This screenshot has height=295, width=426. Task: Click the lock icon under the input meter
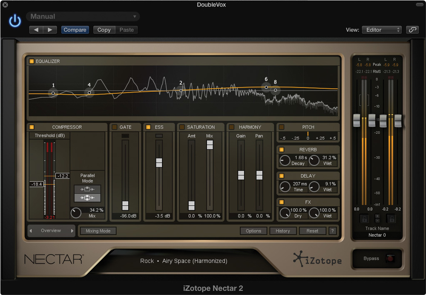coord(364,218)
